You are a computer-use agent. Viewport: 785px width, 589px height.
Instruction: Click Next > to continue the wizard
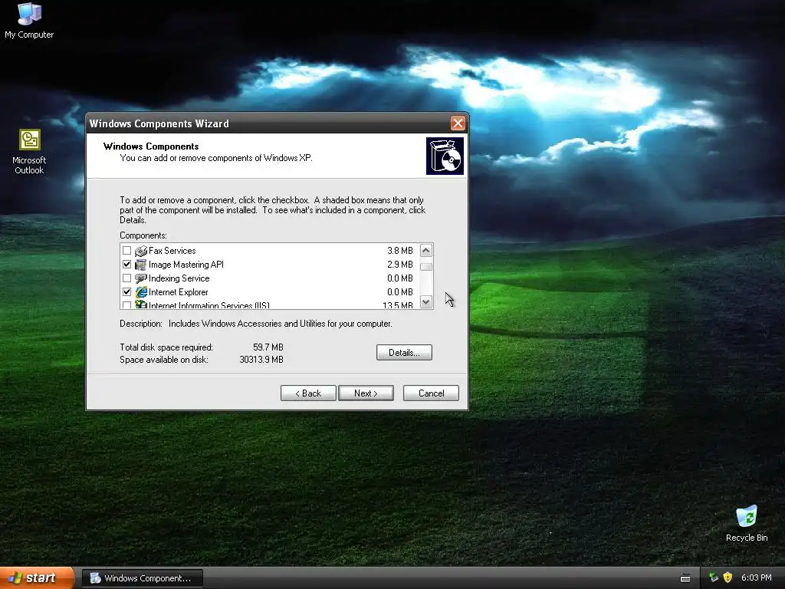tap(366, 393)
